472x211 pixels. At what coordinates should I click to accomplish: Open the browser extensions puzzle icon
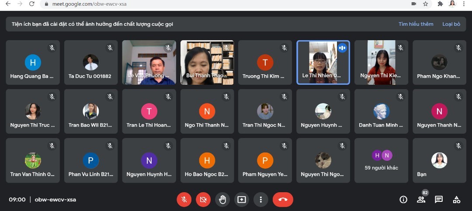(x=440, y=4)
